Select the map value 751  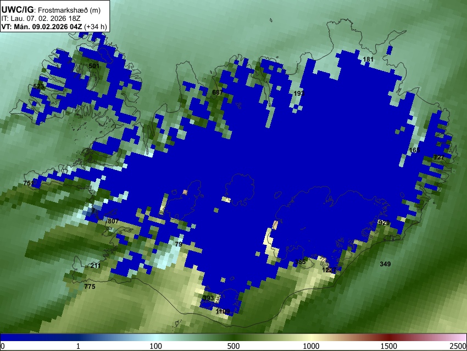[29, 183]
